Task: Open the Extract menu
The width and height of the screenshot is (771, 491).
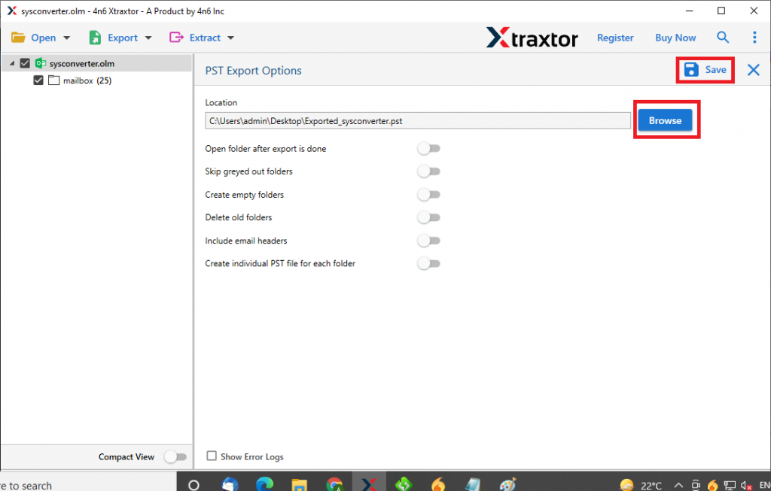Action: (x=195, y=38)
